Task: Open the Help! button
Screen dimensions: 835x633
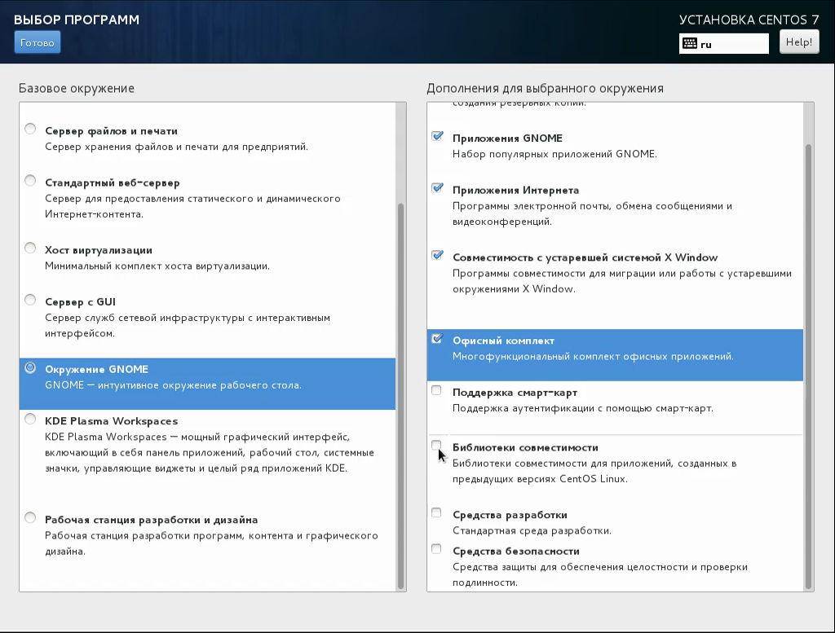Action: pyautogui.click(x=799, y=42)
